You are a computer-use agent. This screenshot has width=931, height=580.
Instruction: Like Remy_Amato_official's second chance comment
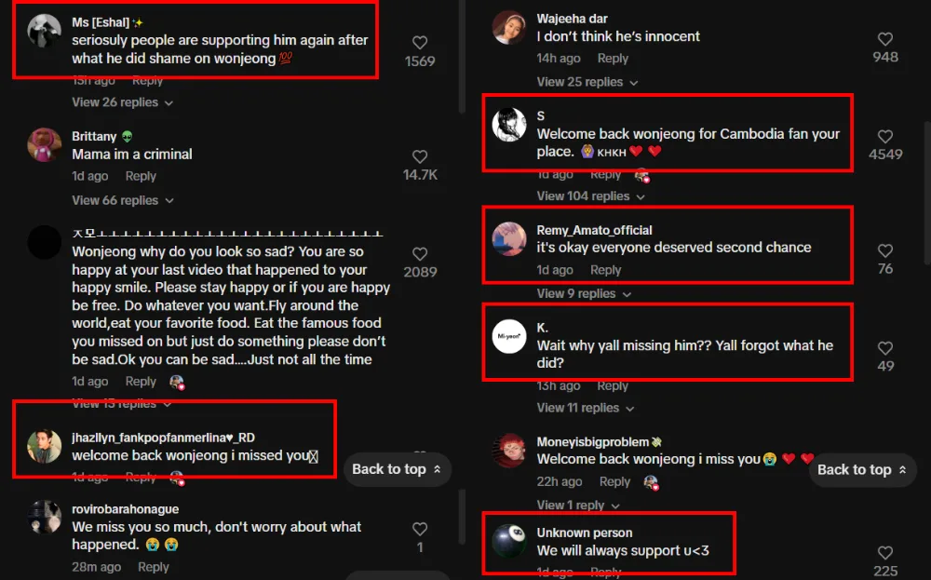click(x=885, y=250)
